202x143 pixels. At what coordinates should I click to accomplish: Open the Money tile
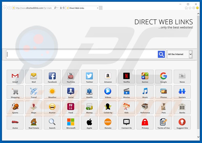(x=89, y=107)
